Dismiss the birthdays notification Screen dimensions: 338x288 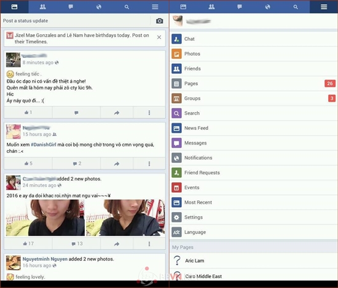159,37
